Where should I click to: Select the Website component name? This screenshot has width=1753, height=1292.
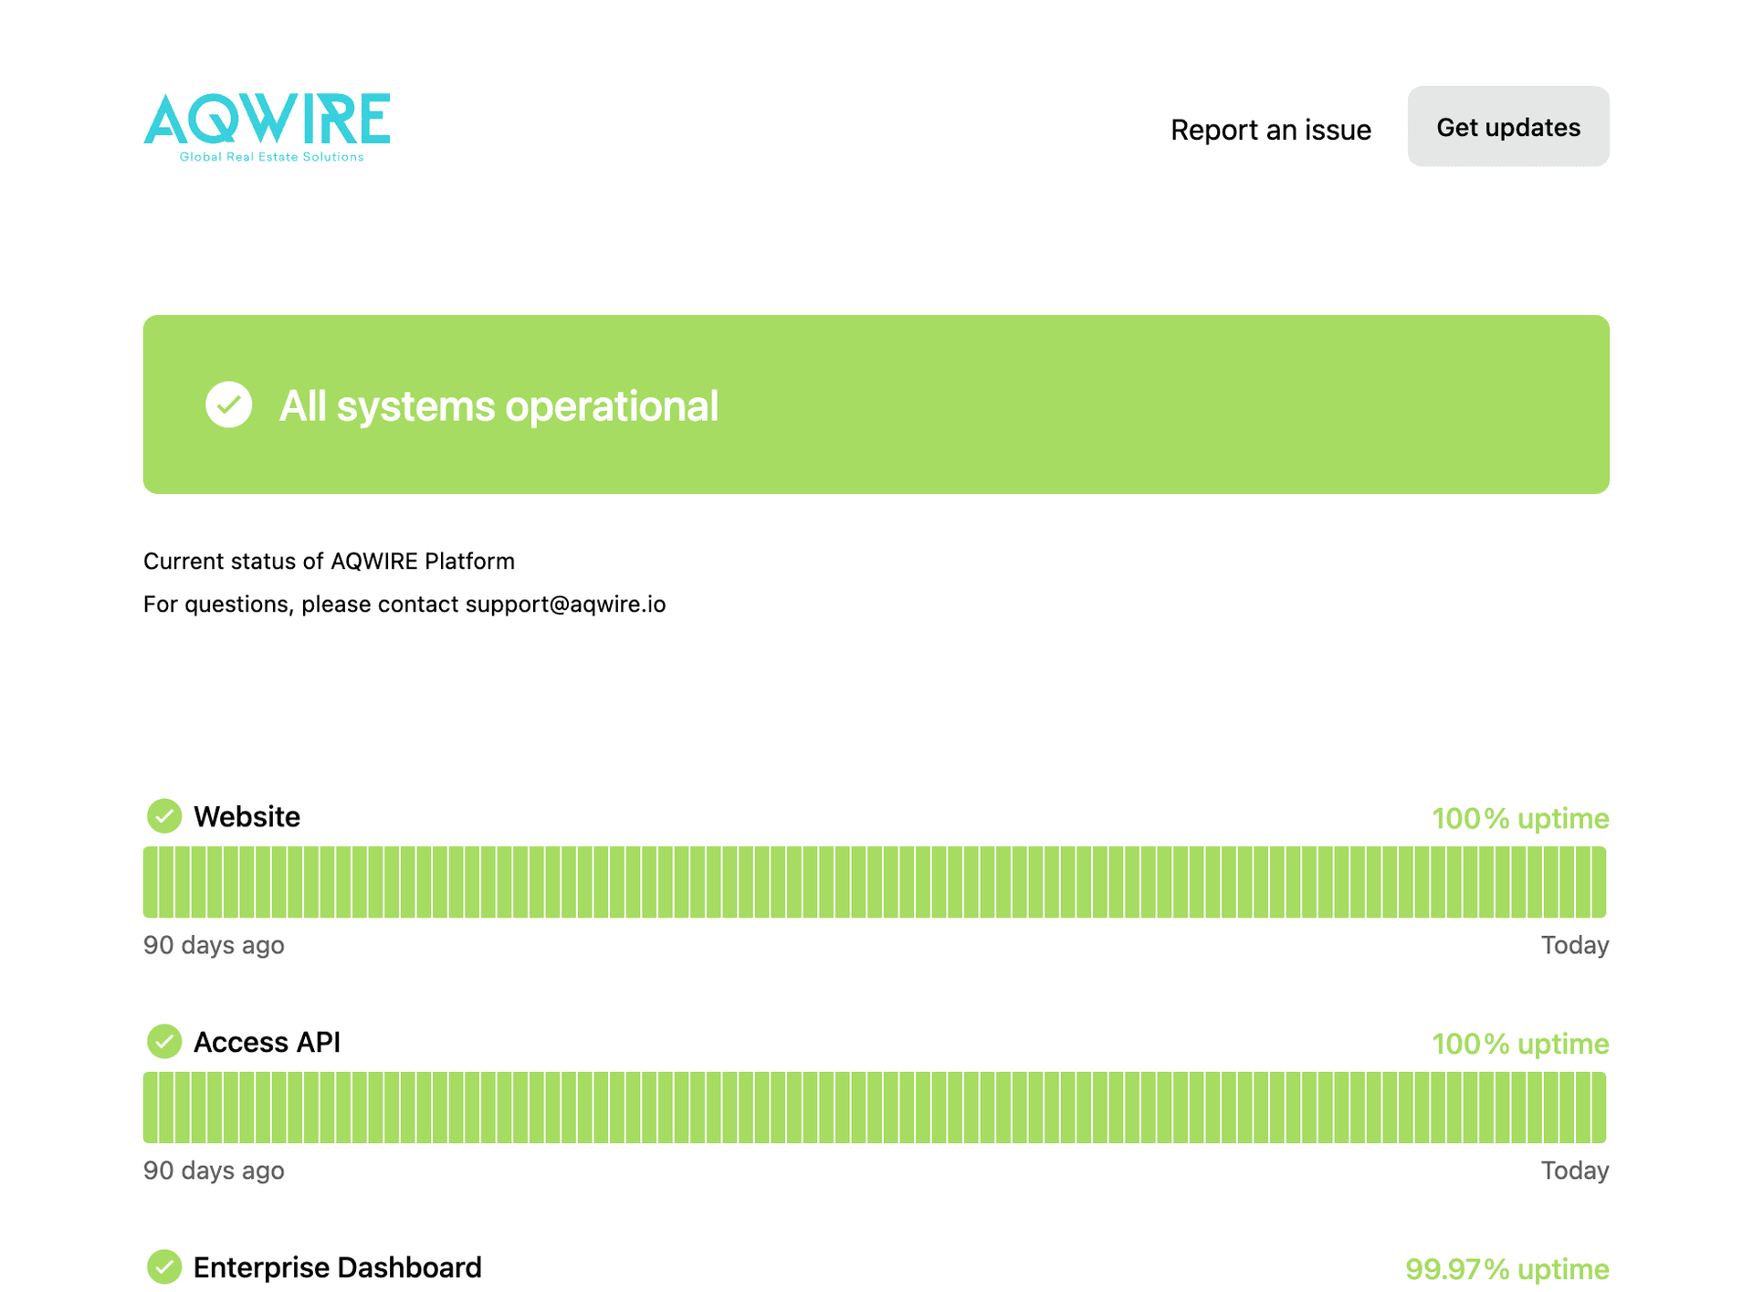pyautogui.click(x=247, y=816)
